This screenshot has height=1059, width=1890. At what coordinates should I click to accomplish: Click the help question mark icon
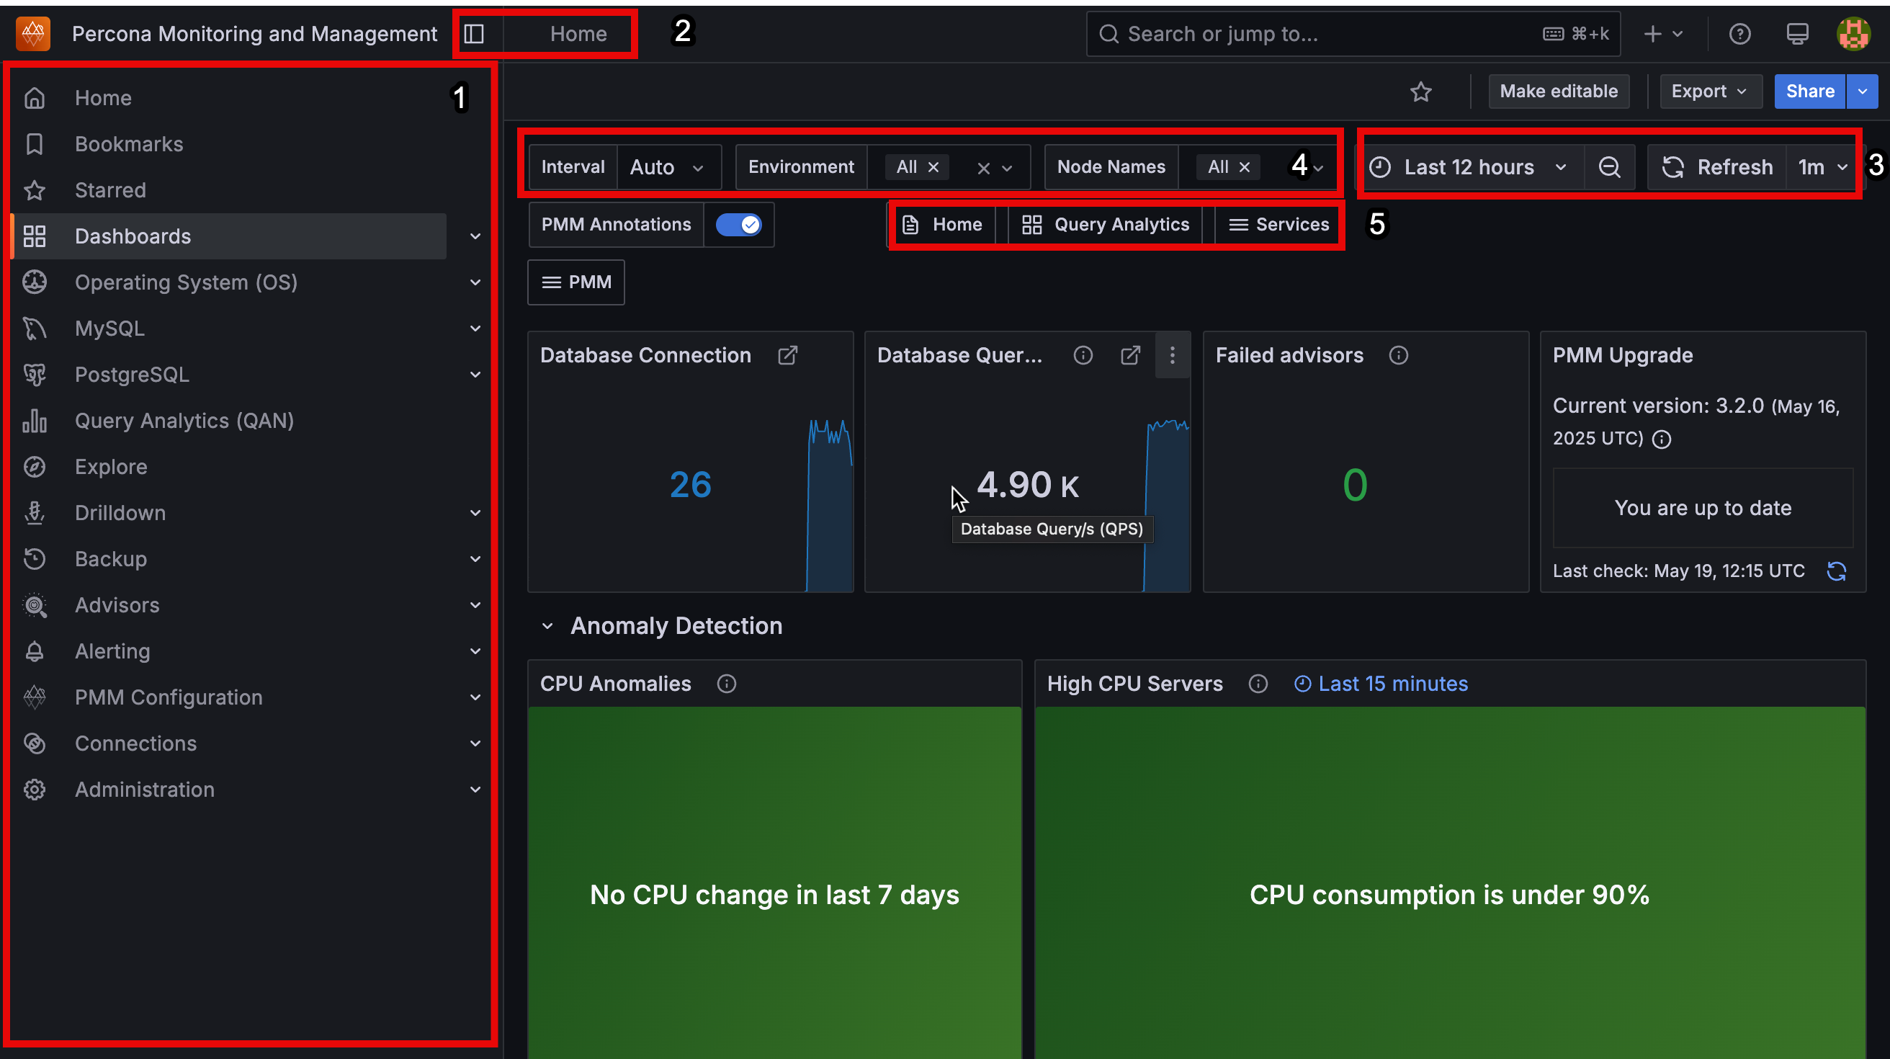click(1739, 34)
